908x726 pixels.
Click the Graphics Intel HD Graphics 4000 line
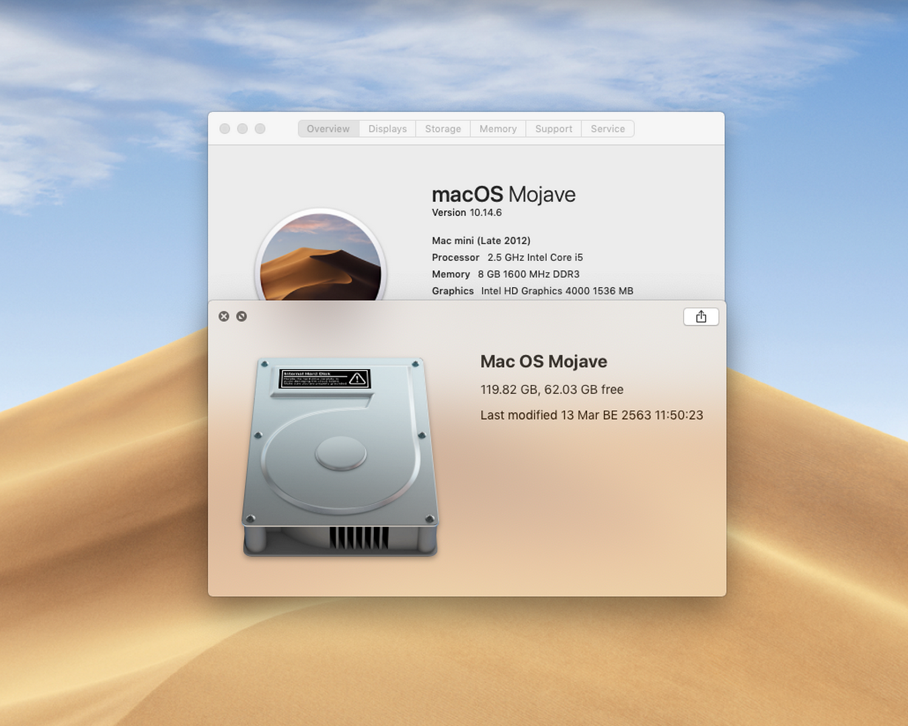click(533, 291)
